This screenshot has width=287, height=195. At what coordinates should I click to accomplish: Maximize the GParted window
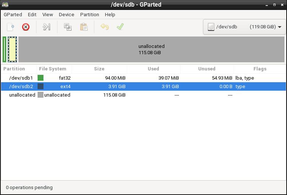(x=274, y=5)
